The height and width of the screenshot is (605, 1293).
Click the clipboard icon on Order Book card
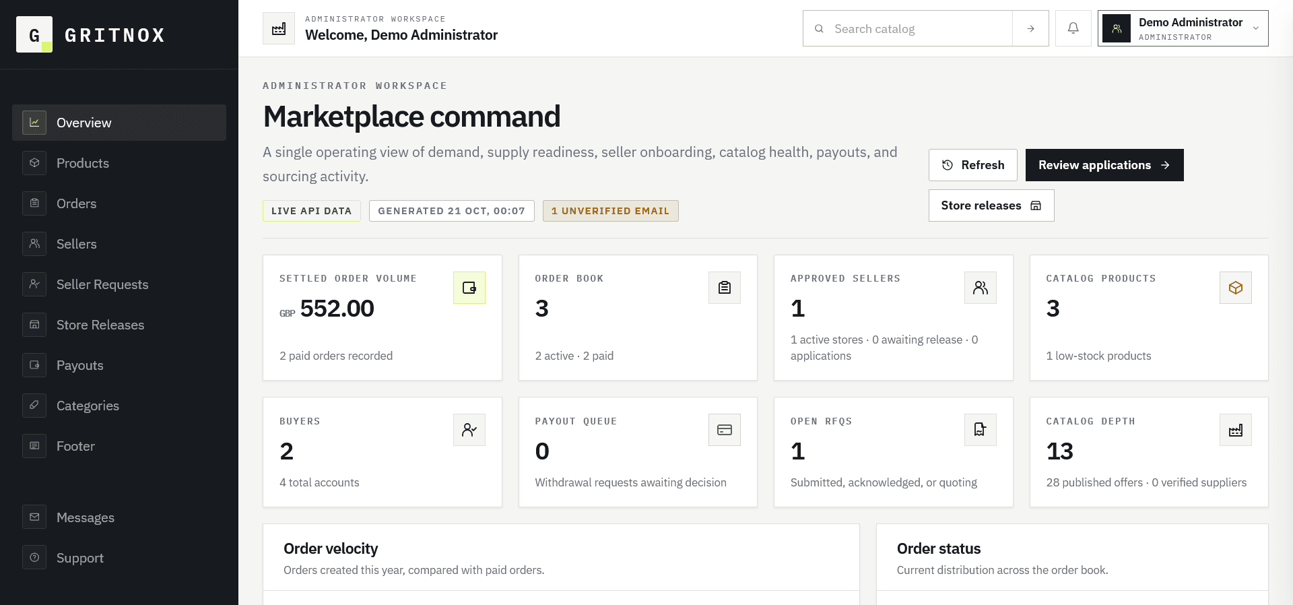[725, 288]
